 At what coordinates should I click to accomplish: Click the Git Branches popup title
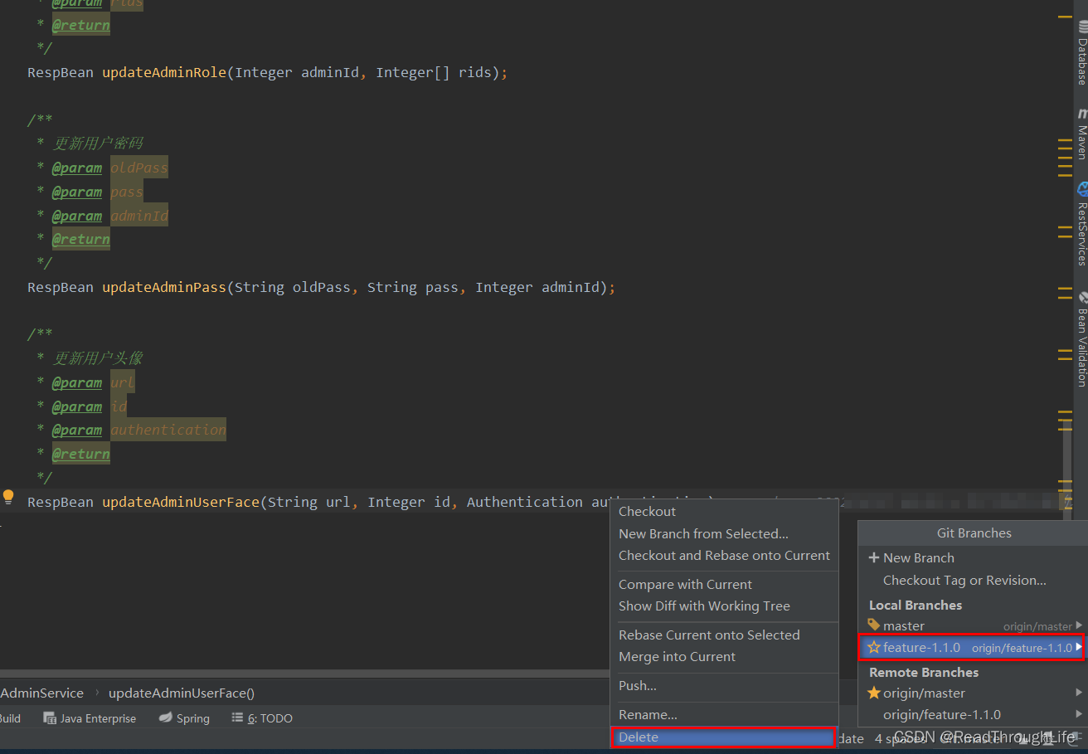(974, 533)
